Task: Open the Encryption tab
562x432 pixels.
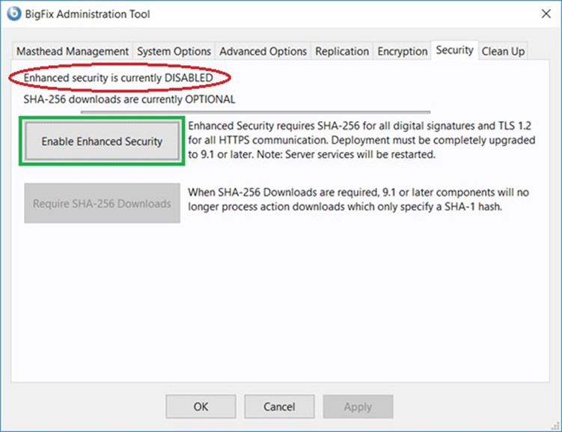Action: [403, 52]
